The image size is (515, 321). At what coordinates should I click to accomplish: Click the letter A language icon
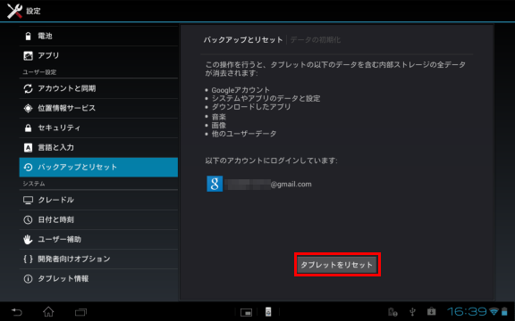point(29,148)
